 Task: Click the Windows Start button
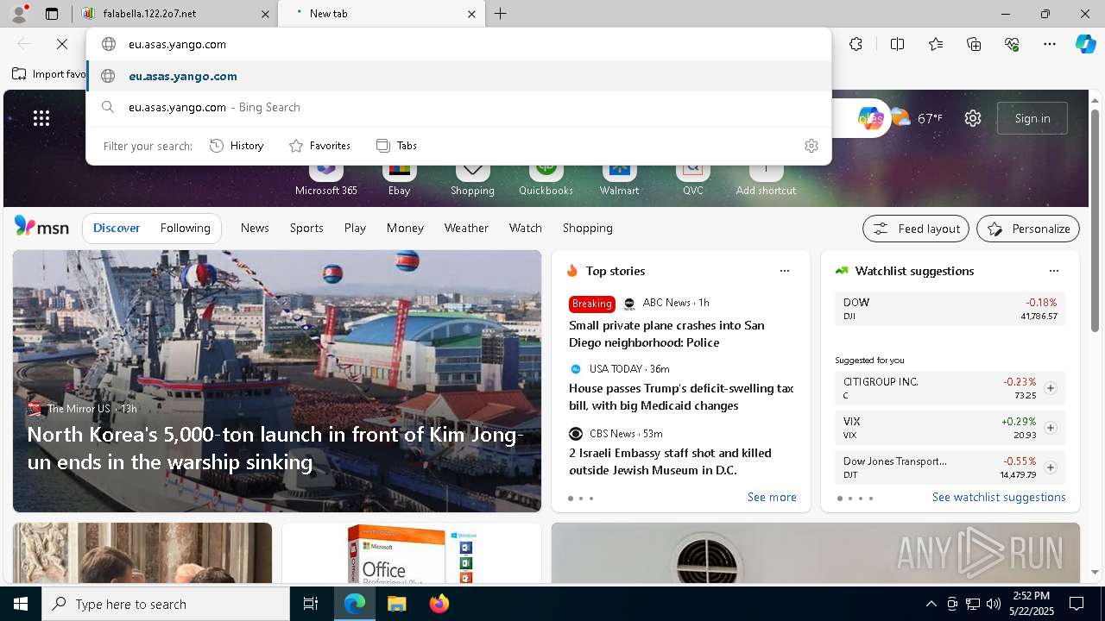(21, 604)
